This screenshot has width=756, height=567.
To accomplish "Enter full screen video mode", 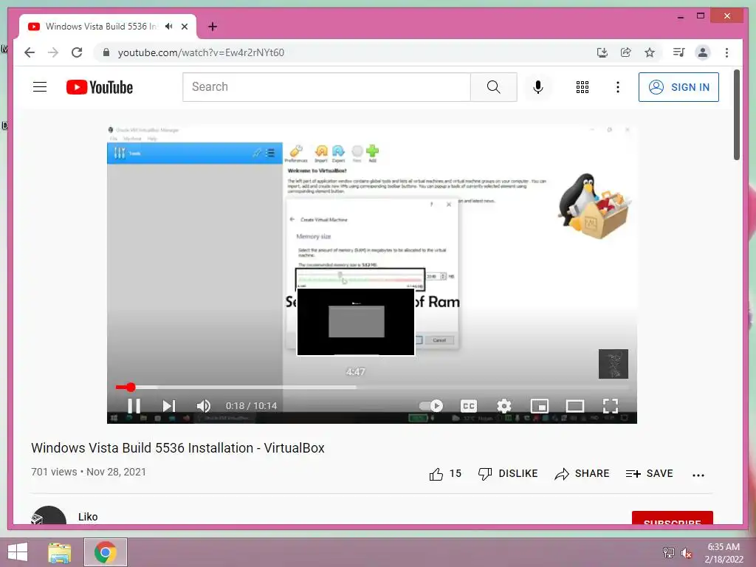I will pos(611,406).
